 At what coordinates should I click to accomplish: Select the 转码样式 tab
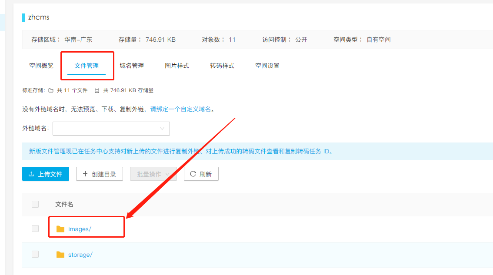click(x=222, y=66)
